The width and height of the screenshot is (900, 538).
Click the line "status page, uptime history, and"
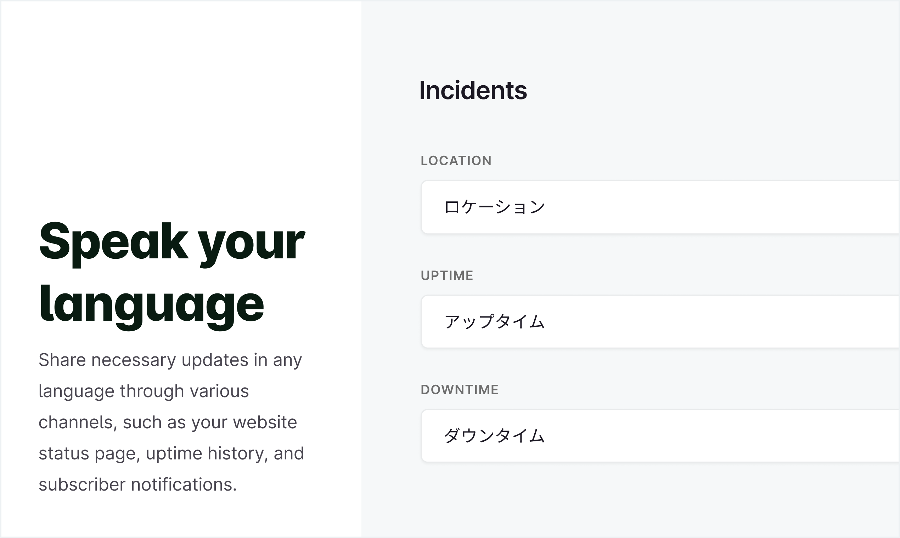point(171,454)
